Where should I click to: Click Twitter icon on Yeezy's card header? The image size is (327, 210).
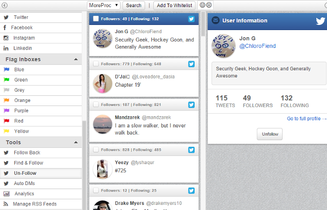tap(192, 150)
